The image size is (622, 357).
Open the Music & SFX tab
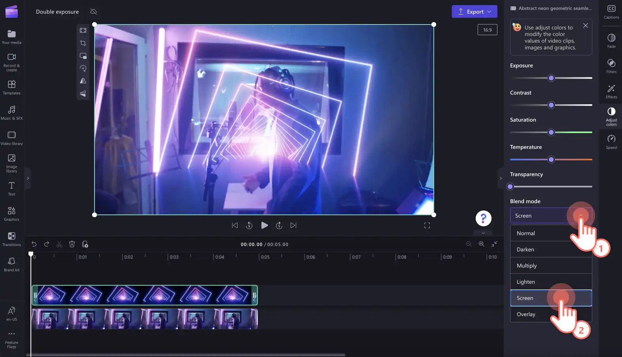pyautogui.click(x=11, y=113)
